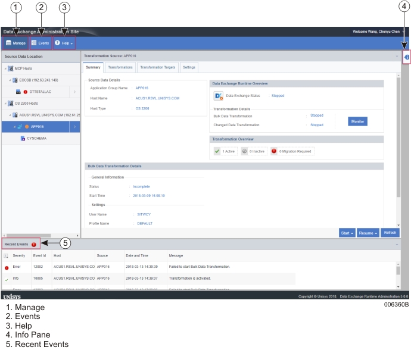Select event message 'Failed to start Bulk Data Transformation'

click(199, 267)
